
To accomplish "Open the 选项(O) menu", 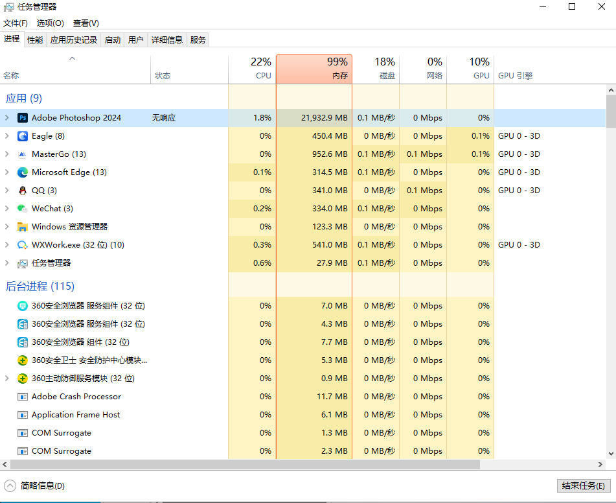I will 51,23.
